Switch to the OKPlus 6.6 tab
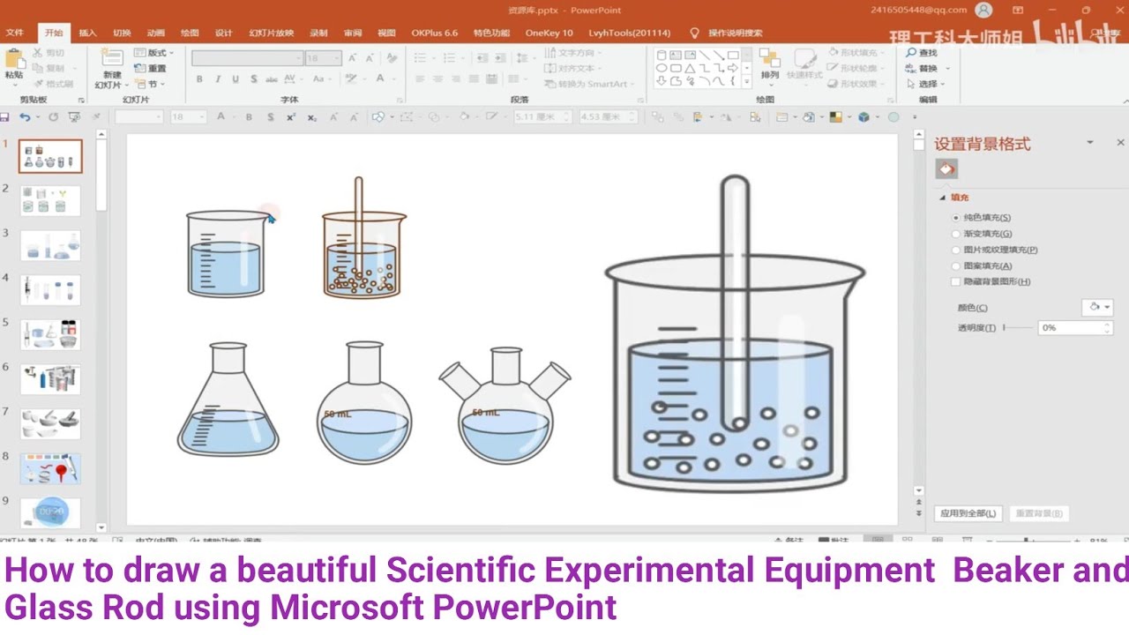Screen dimensions: 1129x635 (434, 33)
